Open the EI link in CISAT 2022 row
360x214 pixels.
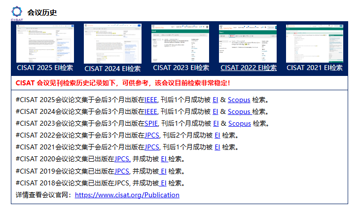pyautogui.click(x=217, y=136)
